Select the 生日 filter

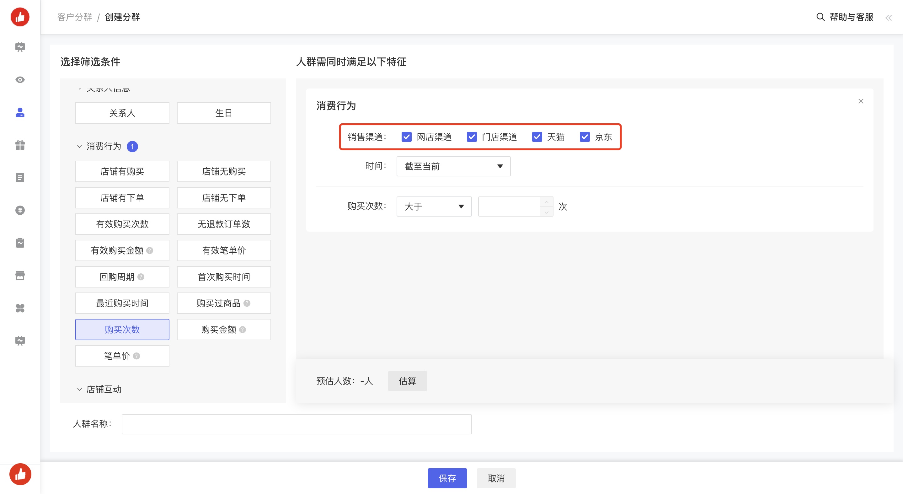point(224,113)
